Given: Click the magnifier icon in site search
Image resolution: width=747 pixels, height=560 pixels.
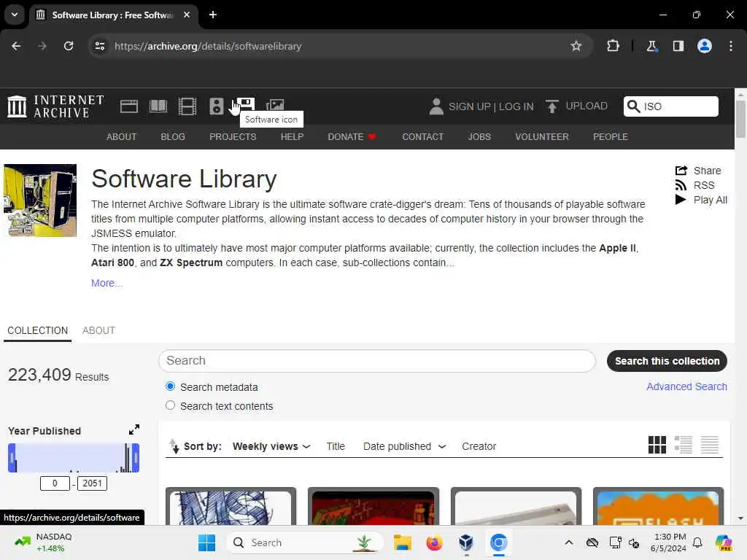Looking at the screenshot, I should point(633,106).
